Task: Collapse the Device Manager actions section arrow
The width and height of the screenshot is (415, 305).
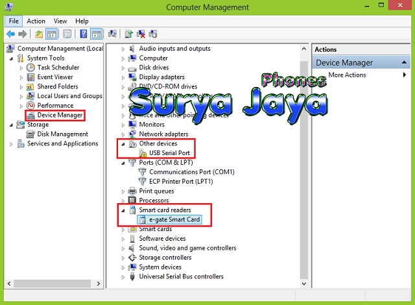Action: (404, 62)
